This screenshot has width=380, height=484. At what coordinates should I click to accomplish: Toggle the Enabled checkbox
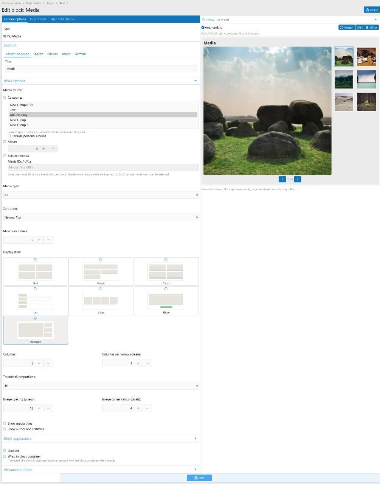pos(5,451)
